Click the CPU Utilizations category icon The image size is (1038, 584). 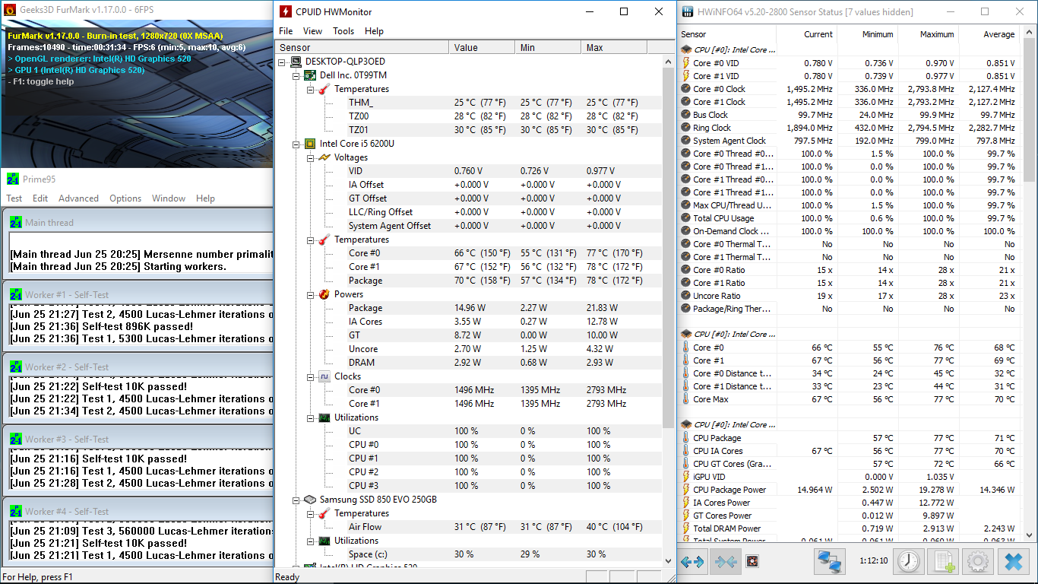click(x=324, y=417)
